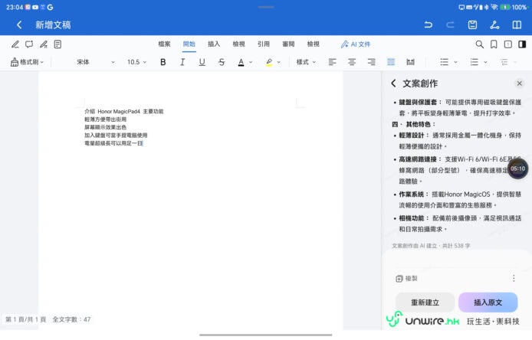Apply yellow highlight color
The image size is (532, 340).
click(269, 62)
